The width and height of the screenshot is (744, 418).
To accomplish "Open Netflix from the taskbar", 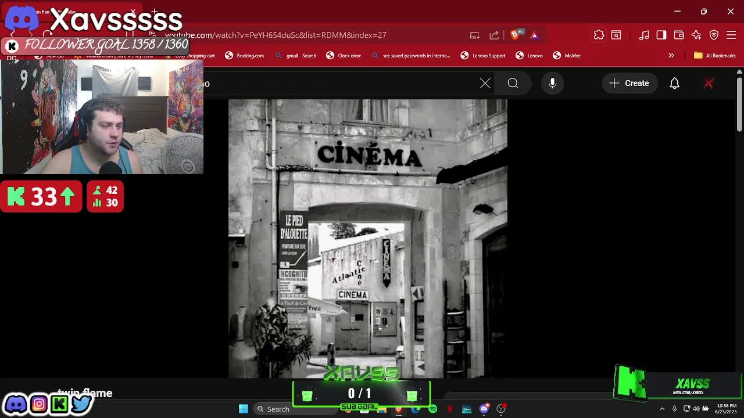I will point(450,409).
